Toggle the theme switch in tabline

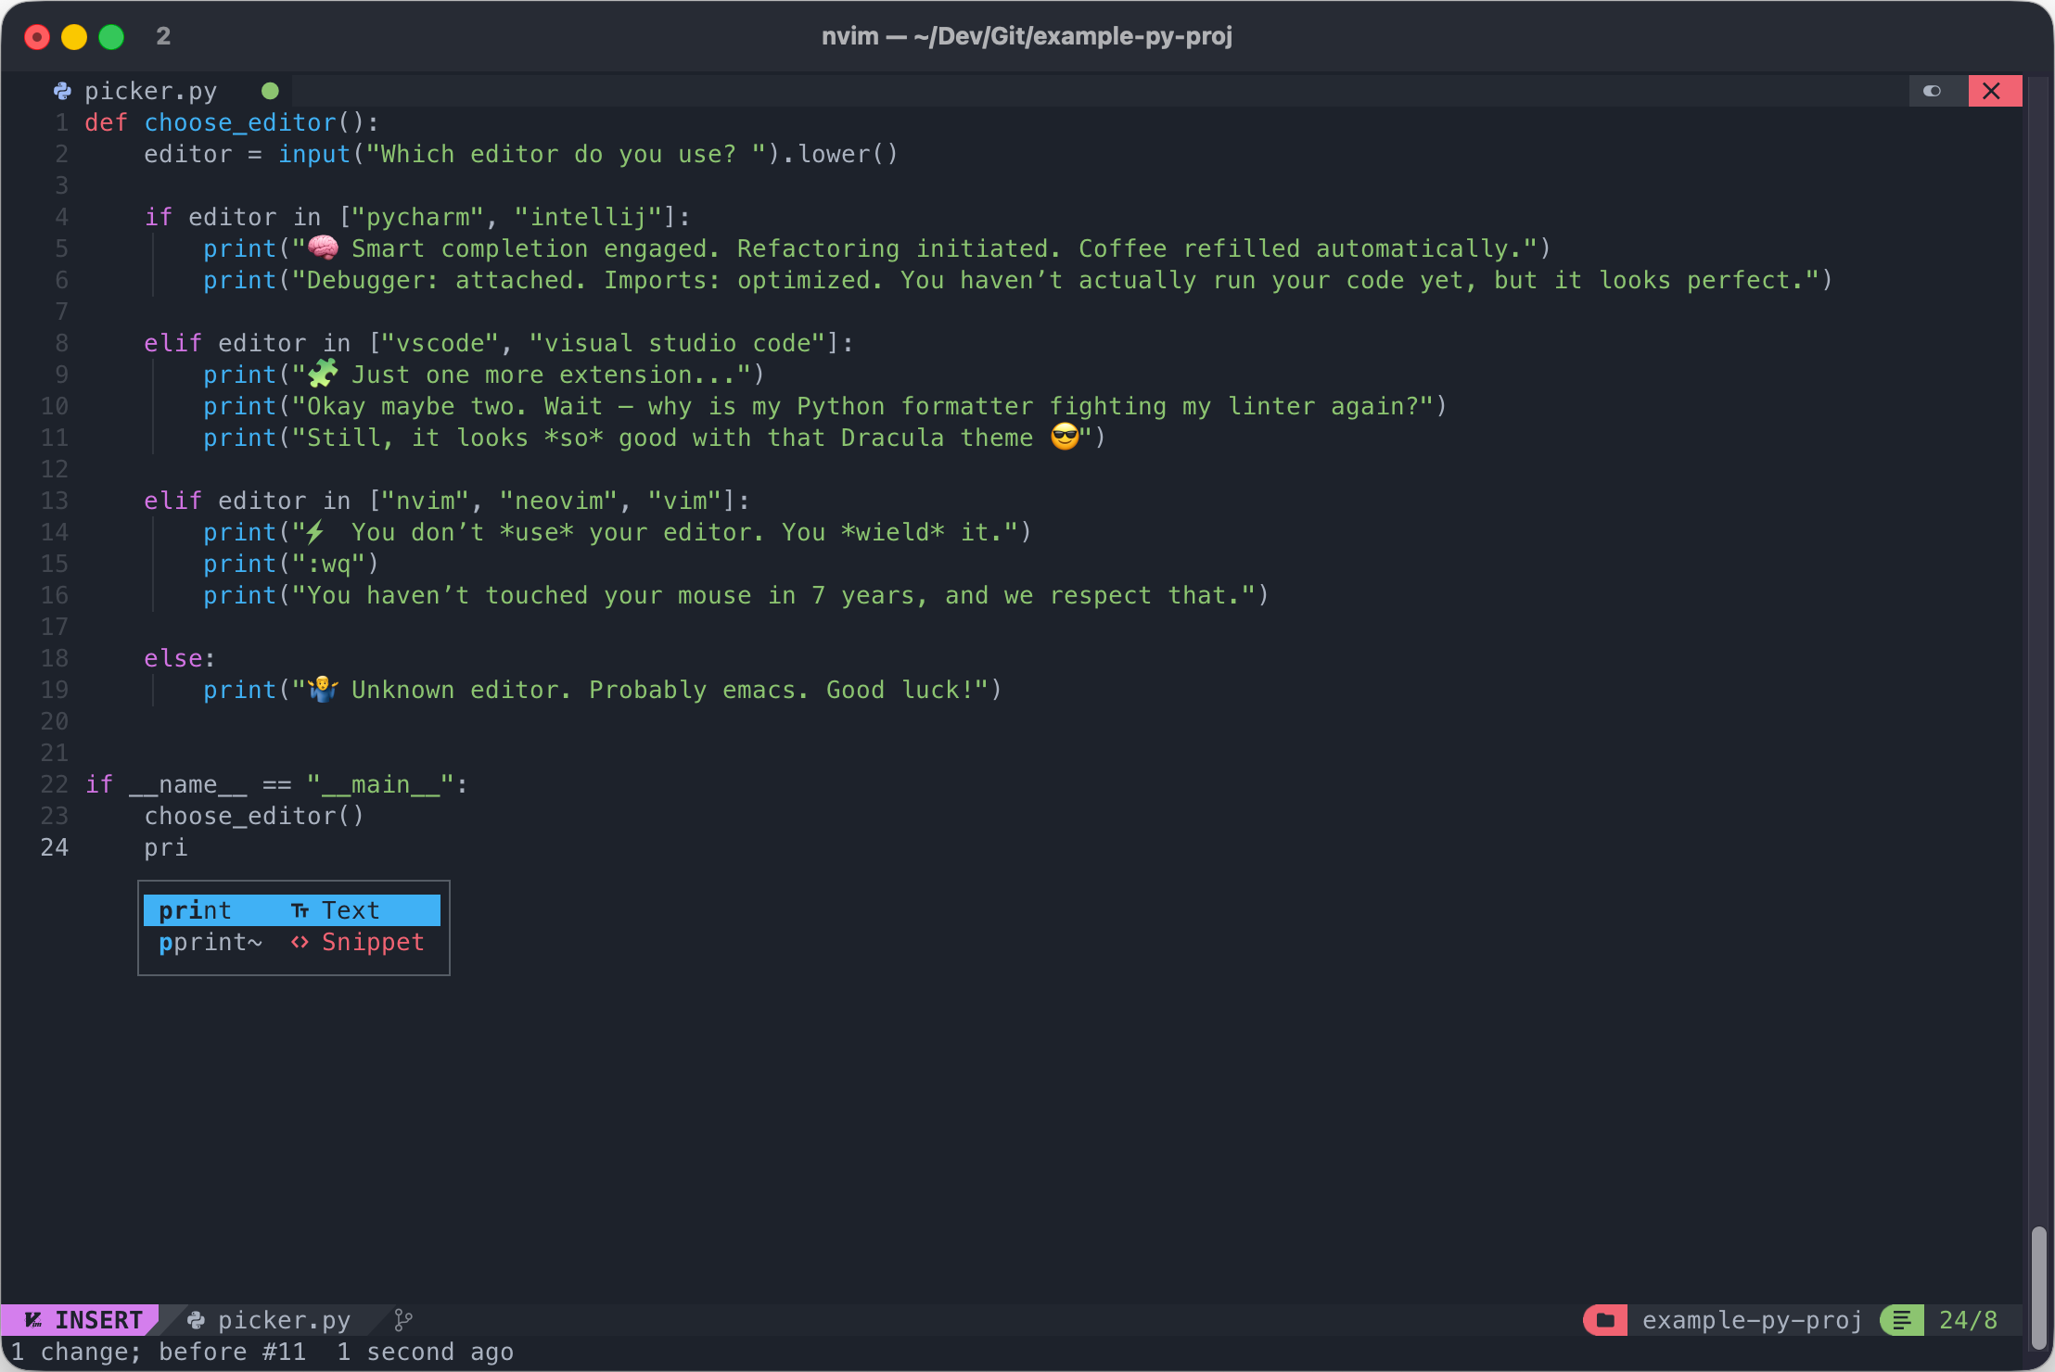coord(1933,91)
